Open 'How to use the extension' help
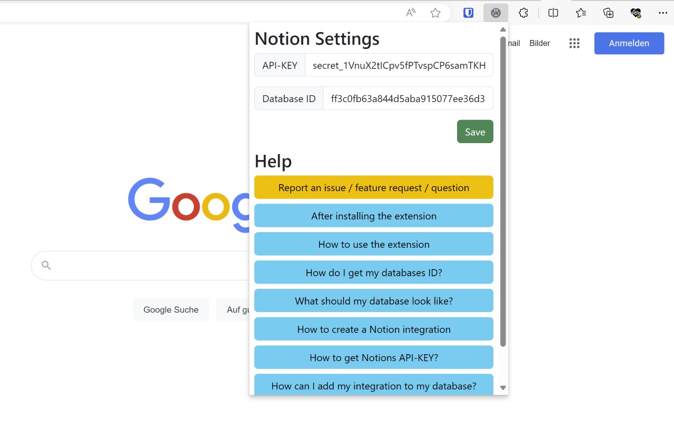This screenshot has width=674, height=421. pos(374,244)
